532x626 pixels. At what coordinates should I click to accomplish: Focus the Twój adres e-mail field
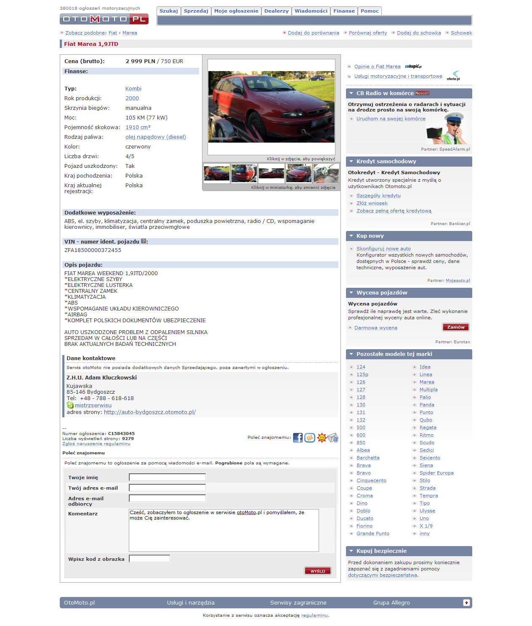point(167,488)
